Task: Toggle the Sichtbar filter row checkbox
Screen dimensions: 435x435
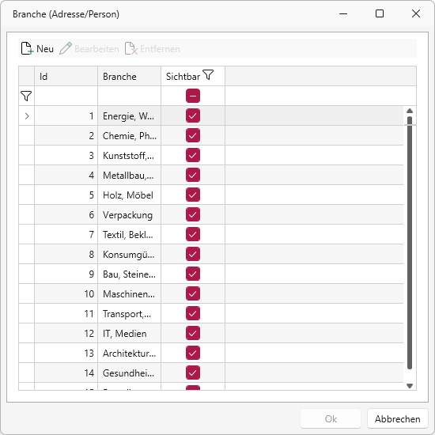Action: (193, 96)
